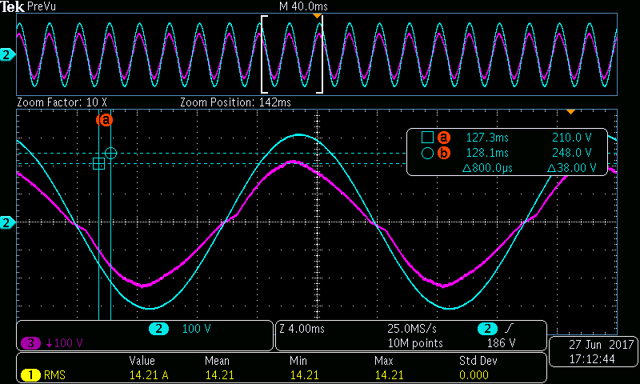This screenshot has width=640, height=384.
Task: Click the 27 Jun 2017 date and time box
Action: coord(593,352)
